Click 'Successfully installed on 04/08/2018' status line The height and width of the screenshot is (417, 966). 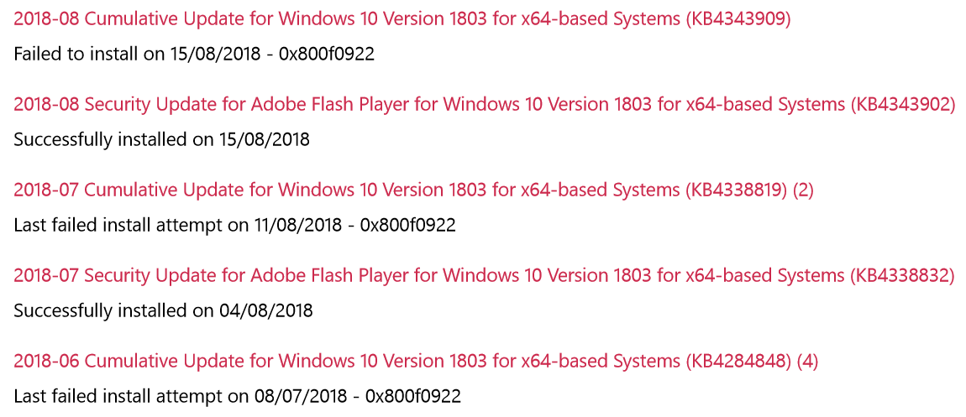(163, 310)
